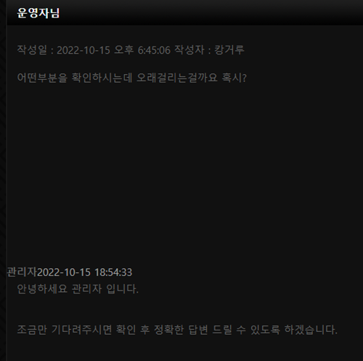Click the empty area below the question

click(184, 169)
